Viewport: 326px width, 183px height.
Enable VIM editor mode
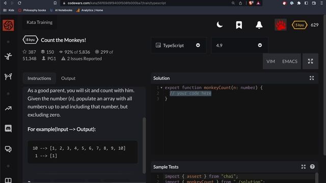click(270, 62)
